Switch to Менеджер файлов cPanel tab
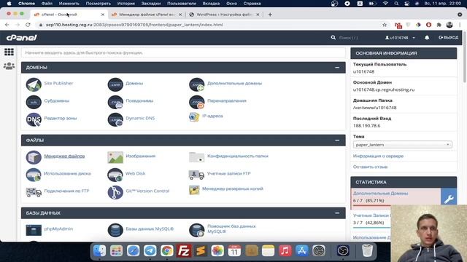Screen dimensions: 467x262 click(x=147, y=15)
